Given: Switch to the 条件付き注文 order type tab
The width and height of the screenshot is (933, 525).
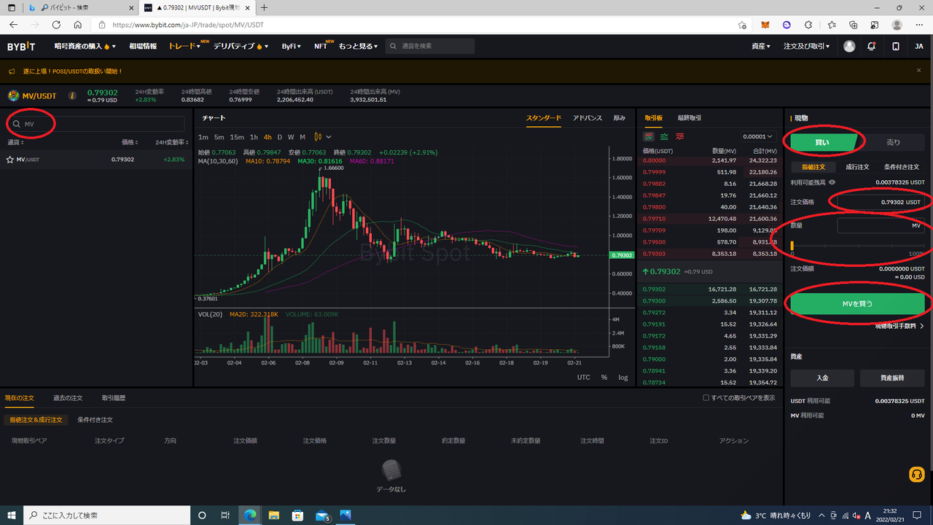Looking at the screenshot, I should 902,167.
